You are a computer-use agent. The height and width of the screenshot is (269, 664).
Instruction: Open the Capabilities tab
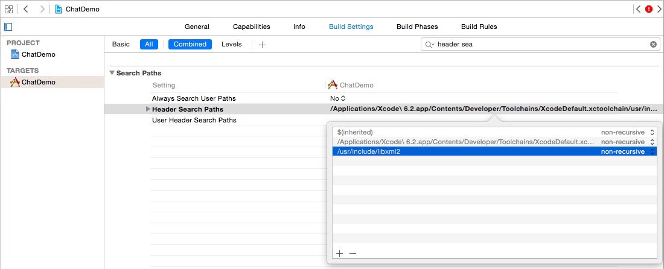252,27
